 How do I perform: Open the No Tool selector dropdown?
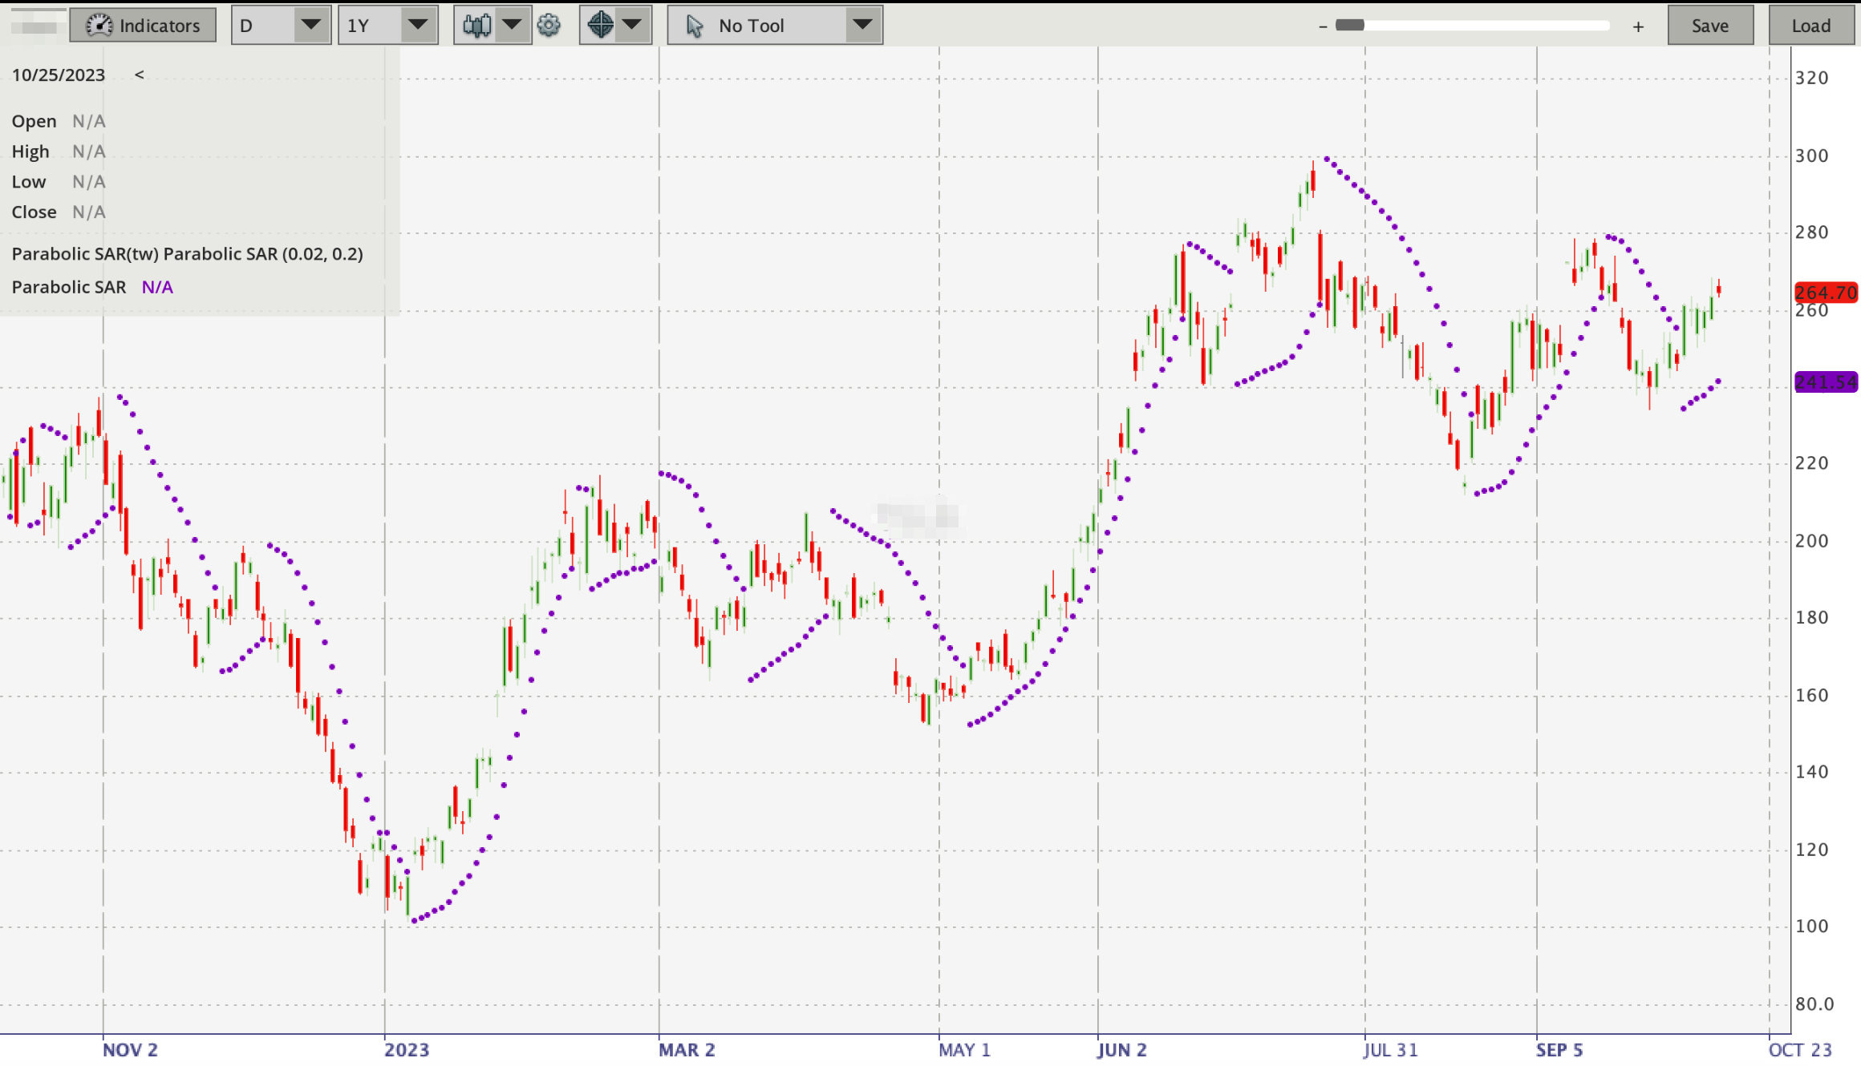[x=862, y=25]
